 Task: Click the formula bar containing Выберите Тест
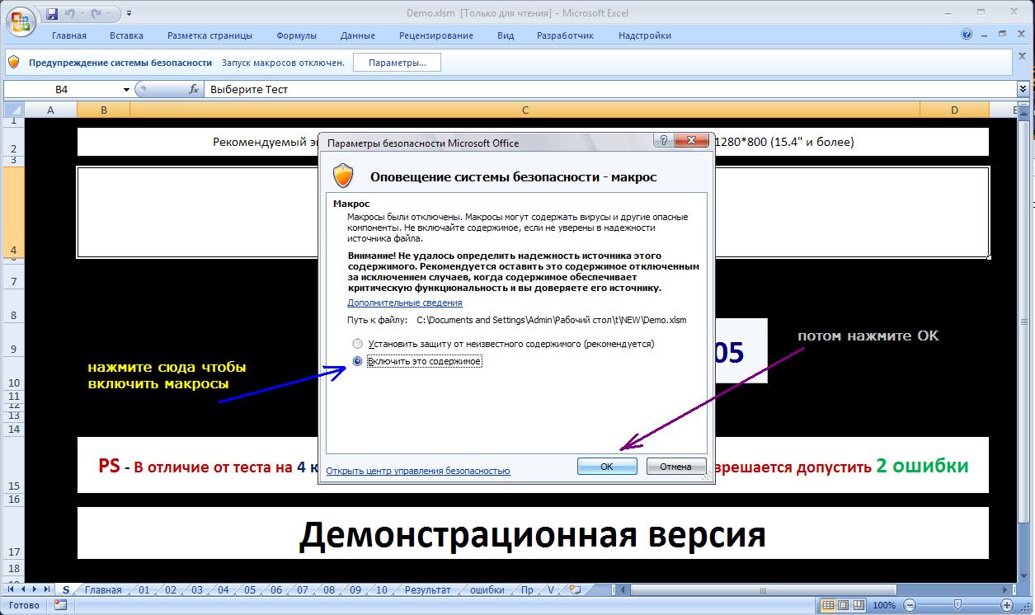click(x=611, y=90)
